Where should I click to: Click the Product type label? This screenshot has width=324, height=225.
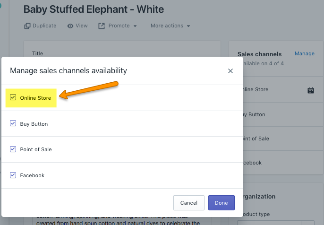256,214
